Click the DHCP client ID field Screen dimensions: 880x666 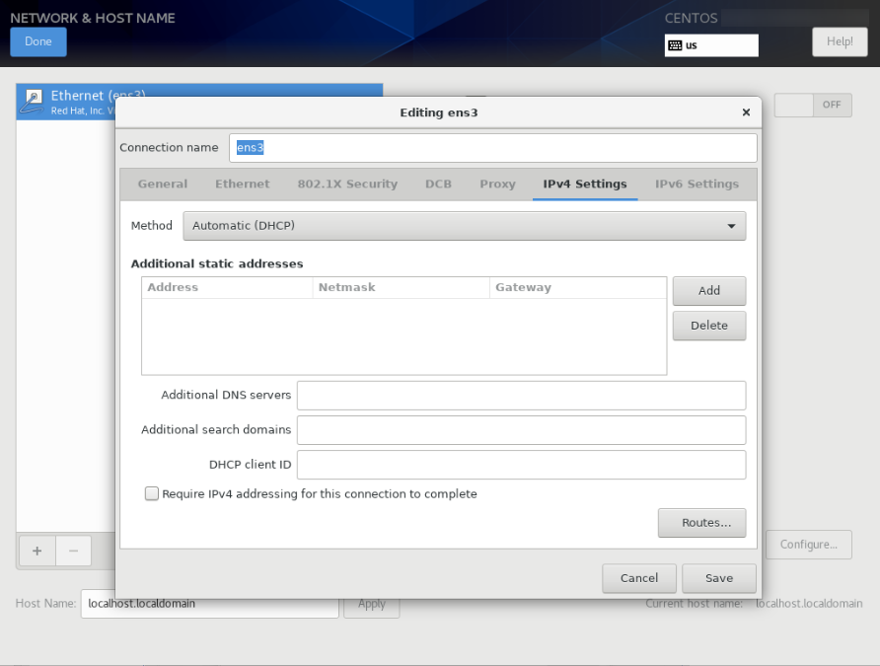(521, 465)
